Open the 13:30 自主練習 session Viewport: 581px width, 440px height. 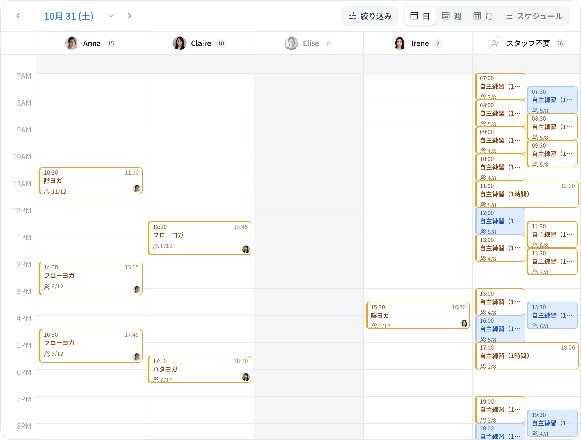point(552,262)
